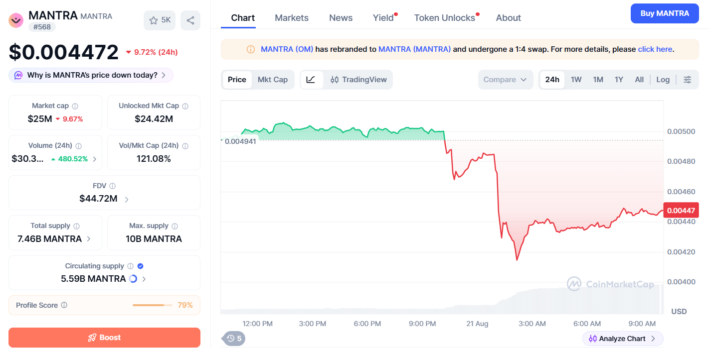The image size is (709, 348).
Task: Click the Vol/Mkt Cap (24h) info icon
Action: click(x=185, y=146)
